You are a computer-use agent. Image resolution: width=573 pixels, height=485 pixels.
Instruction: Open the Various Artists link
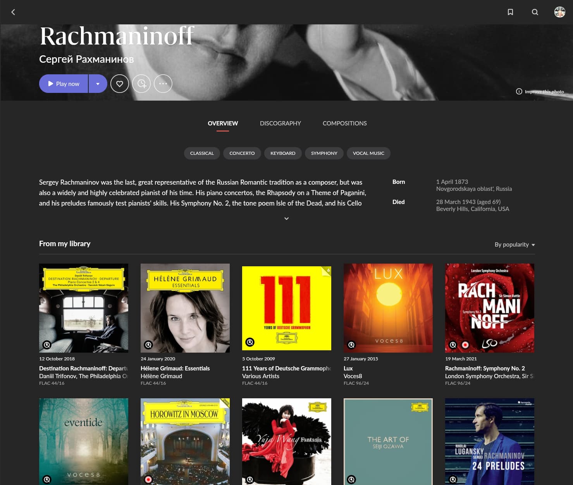click(x=261, y=376)
